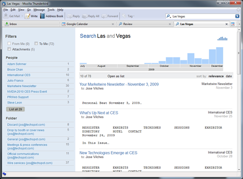Open the Tag dropdown
This screenshot has height=179, width=243.
point(128,16)
